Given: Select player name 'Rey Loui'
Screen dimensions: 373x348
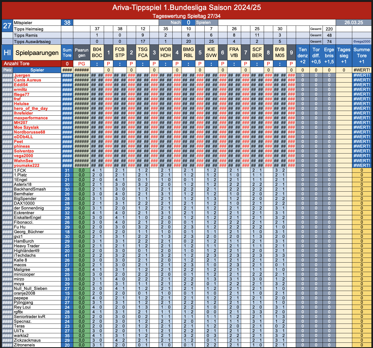Looking at the screenshot, I should point(22,307).
